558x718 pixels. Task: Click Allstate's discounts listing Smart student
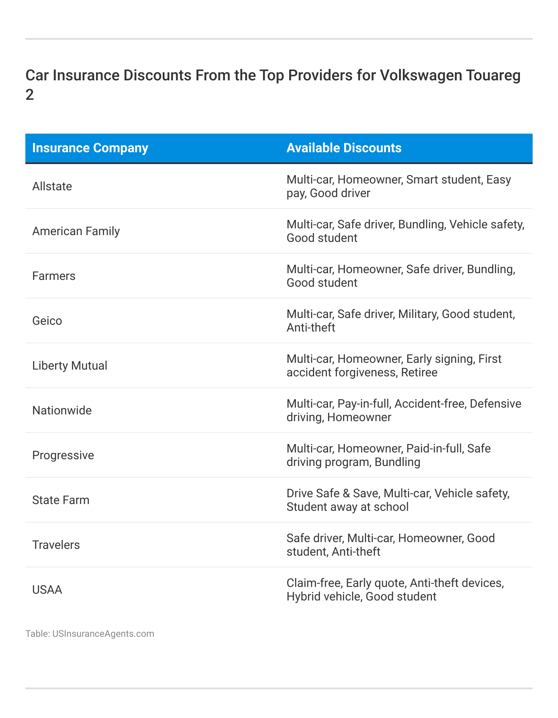[x=399, y=186]
